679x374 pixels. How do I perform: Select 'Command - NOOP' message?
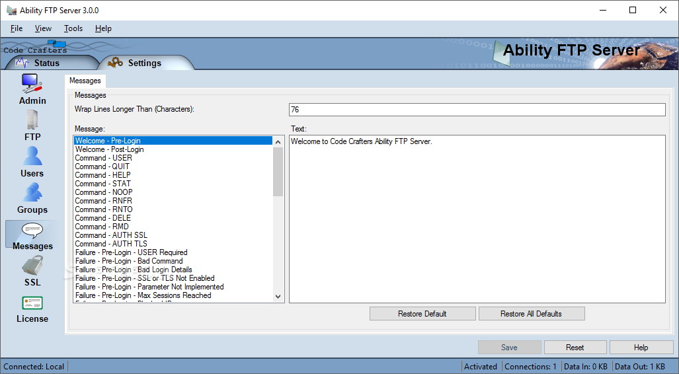coord(173,192)
